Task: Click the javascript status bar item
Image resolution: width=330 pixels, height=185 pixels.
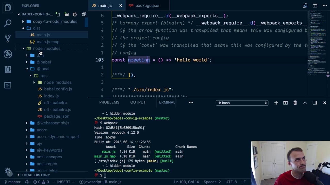Action: pos(90,182)
